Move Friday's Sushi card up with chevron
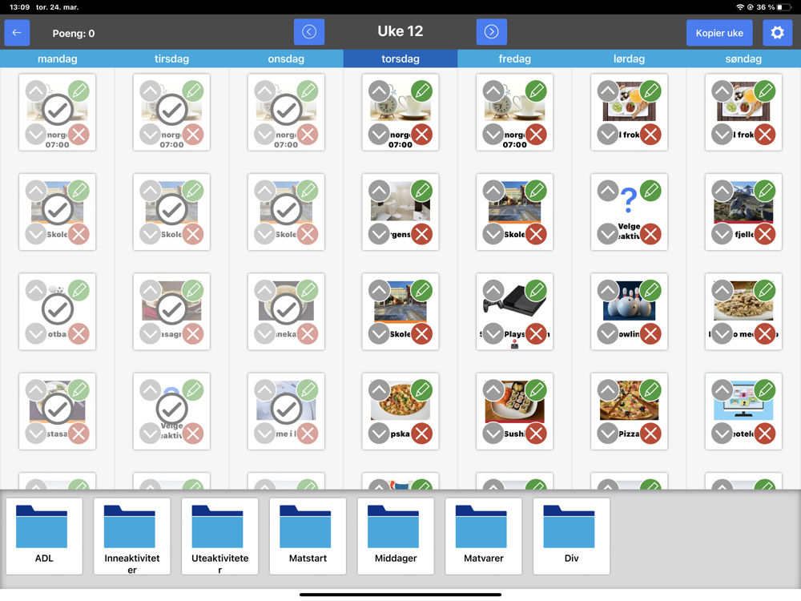801x601 pixels. pyautogui.click(x=493, y=390)
